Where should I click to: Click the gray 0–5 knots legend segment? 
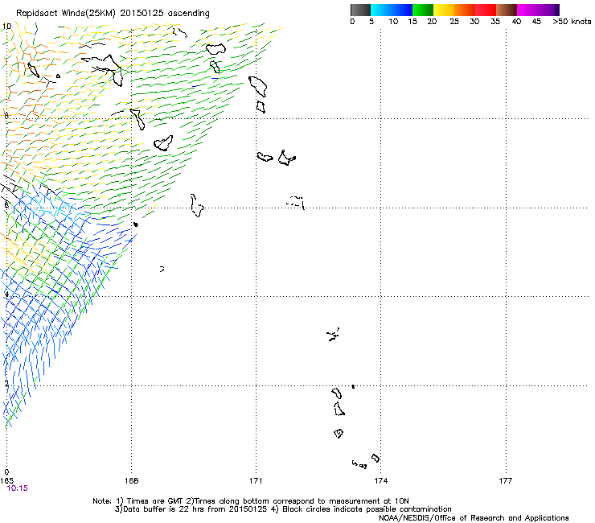pos(360,10)
